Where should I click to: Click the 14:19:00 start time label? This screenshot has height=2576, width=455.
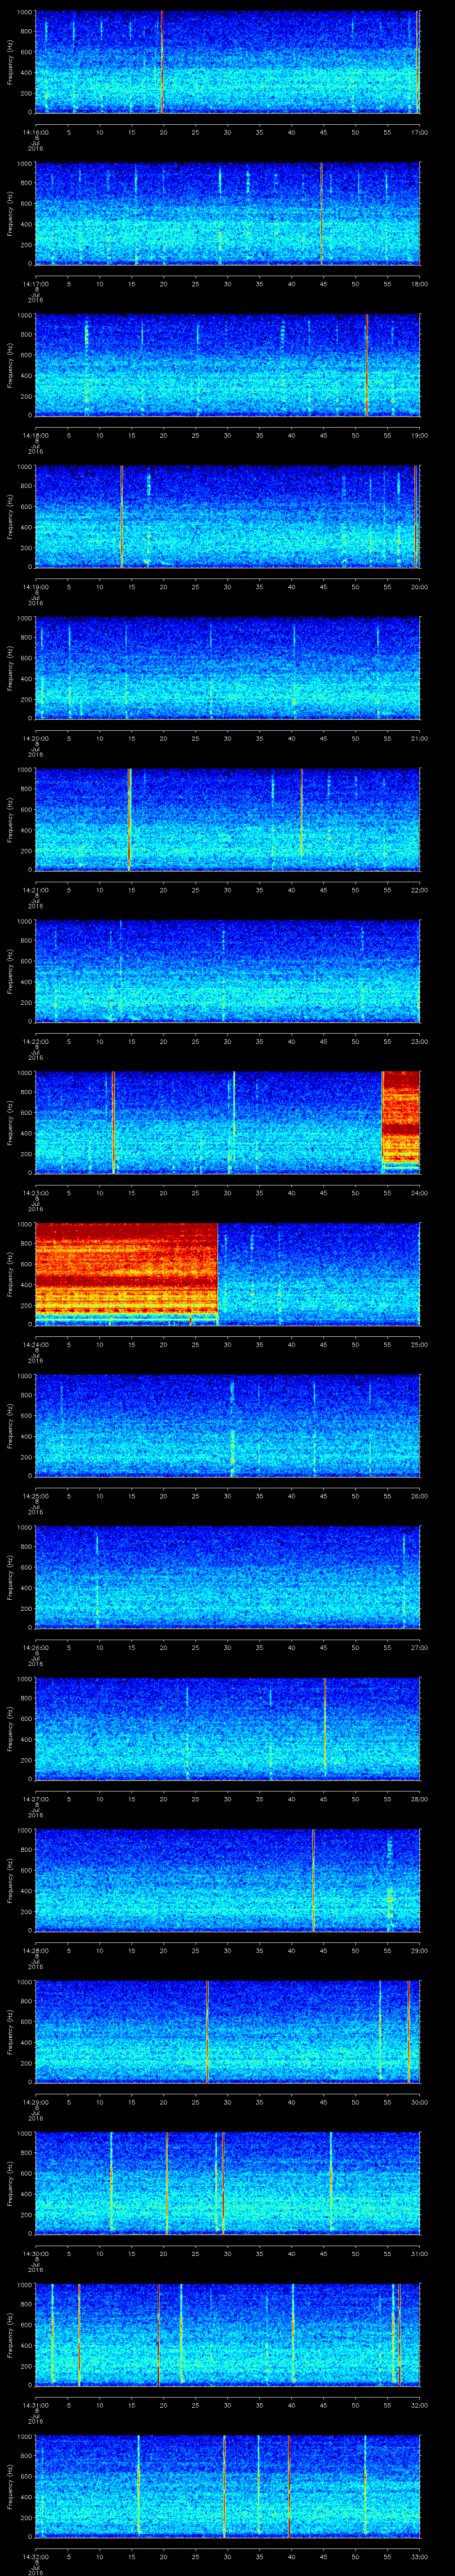pos(36,587)
